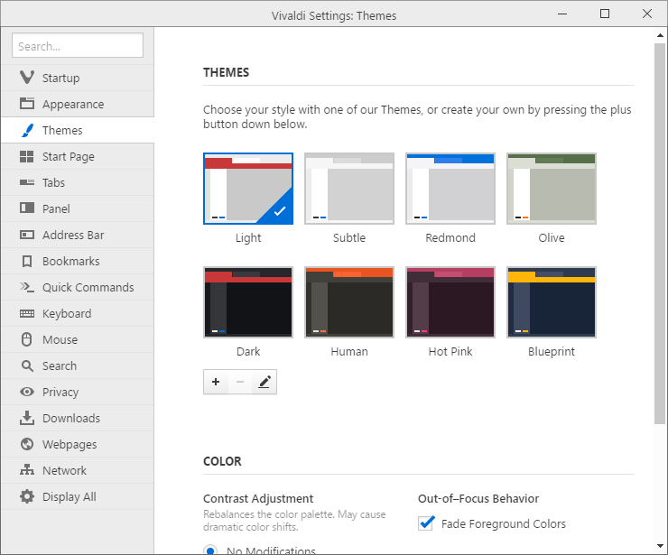Click the Search magnifier icon in sidebar

click(27, 365)
